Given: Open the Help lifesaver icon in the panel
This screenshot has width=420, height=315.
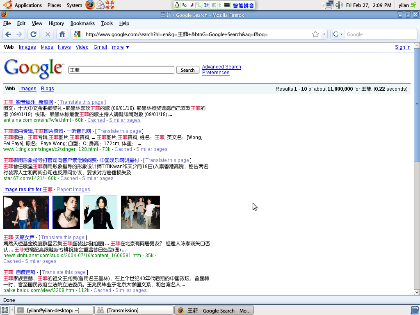Looking at the screenshot, I should pyautogui.click(x=110, y=5).
